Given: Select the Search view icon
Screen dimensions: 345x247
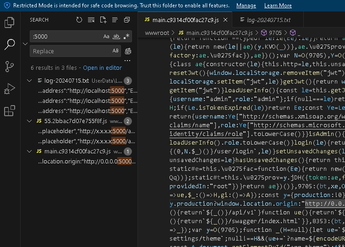Looking at the screenshot, I should [x=10, y=45].
